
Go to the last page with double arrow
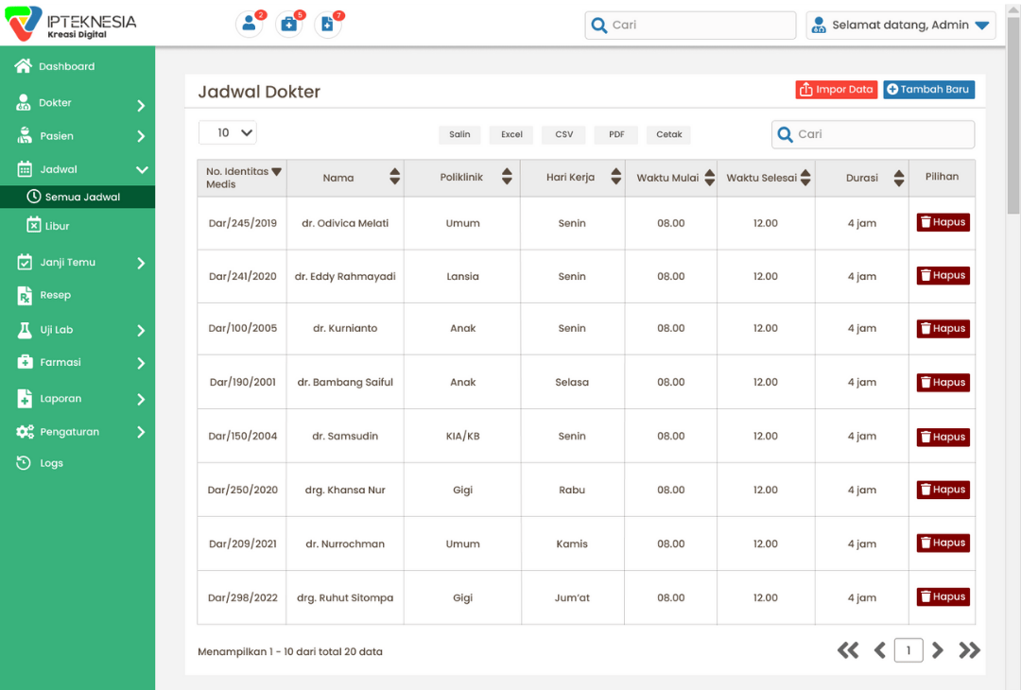coord(970,650)
